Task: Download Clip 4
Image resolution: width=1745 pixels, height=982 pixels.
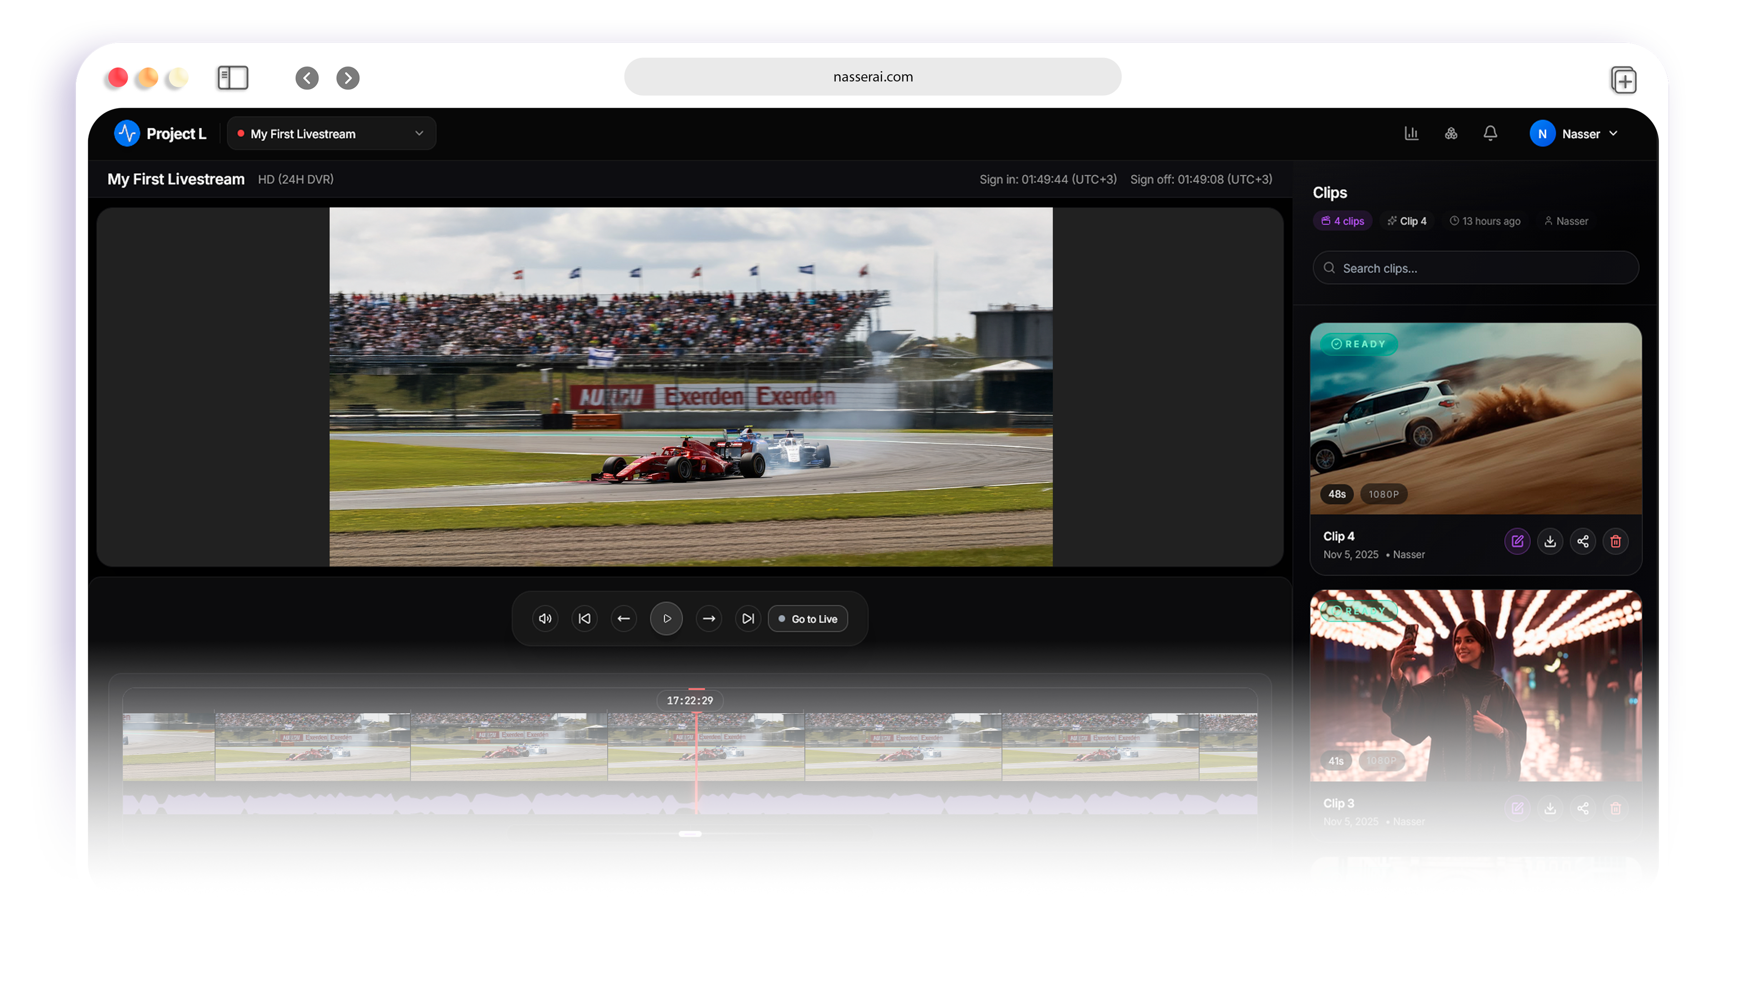Action: tap(1550, 541)
